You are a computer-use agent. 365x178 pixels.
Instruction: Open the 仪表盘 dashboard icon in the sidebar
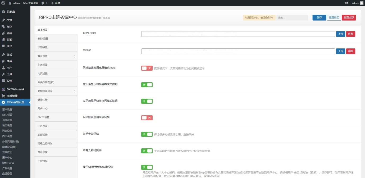pyautogui.click(x=3, y=12)
